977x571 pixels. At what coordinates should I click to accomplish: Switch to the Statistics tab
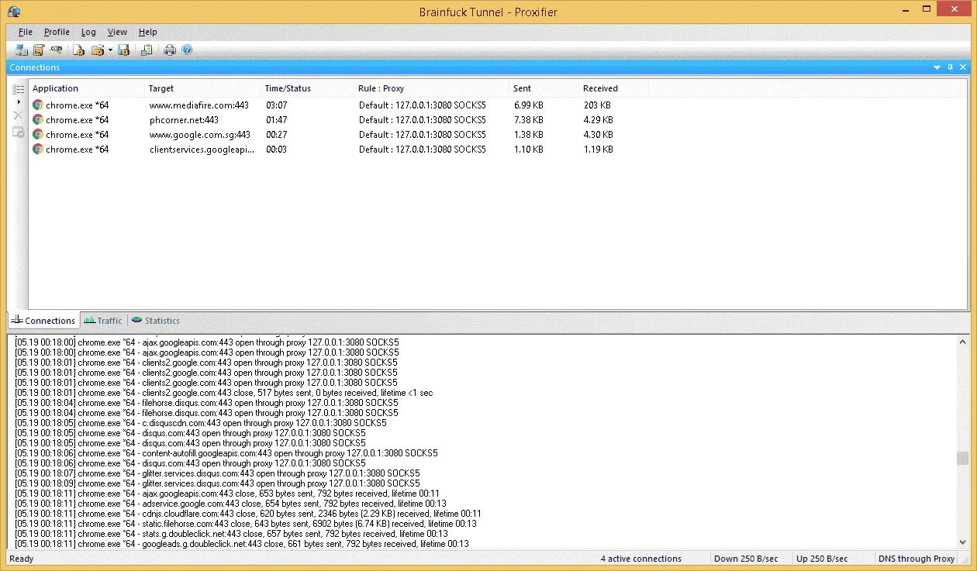pyautogui.click(x=156, y=320)
